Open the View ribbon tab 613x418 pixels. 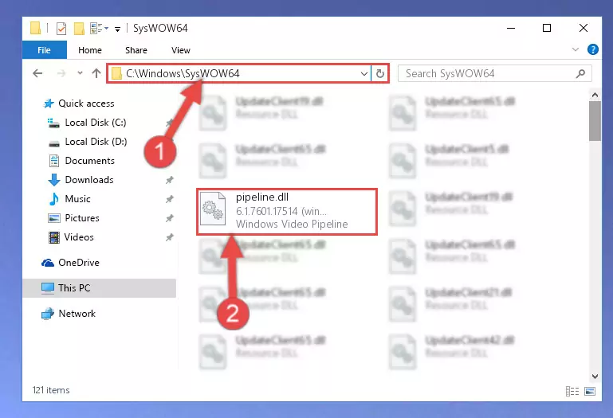(181, 50)
